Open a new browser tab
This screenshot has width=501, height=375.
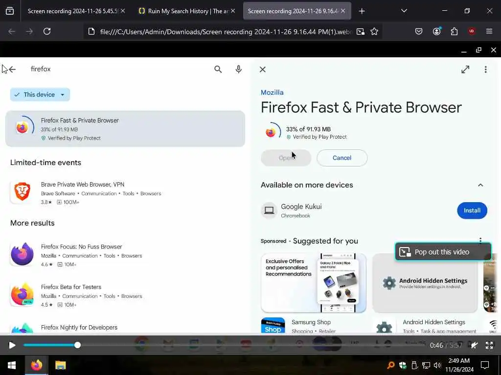pos(362,11)
